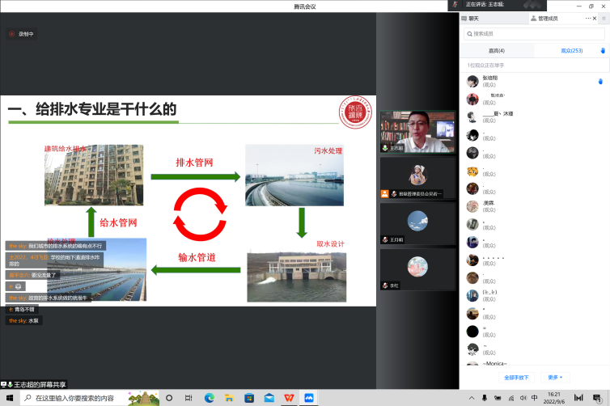Click the 搜索成员 member search field
The height and width of the screenshot is (406, 610).
pyautogui.click(x=534, y=33)
